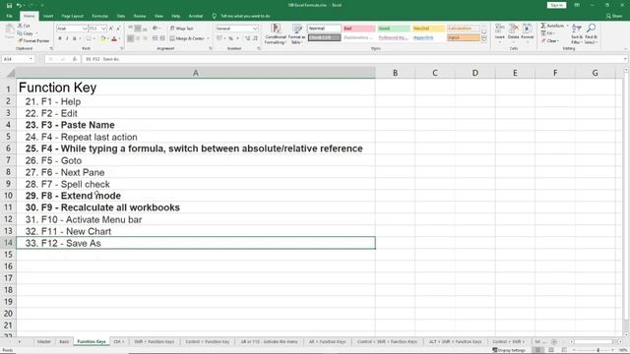Click Increase Font Size button
The width and height of the screenshot is (630, 354).
tap(111, 29)
